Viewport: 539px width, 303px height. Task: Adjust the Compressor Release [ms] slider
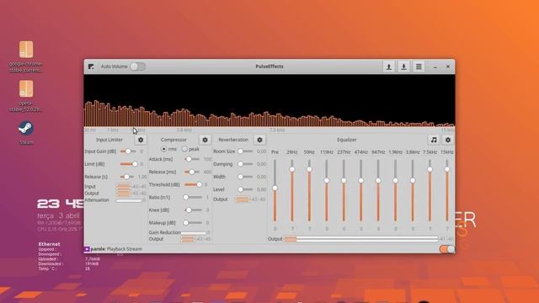[192, 172]
